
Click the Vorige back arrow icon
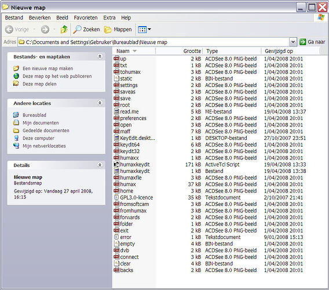pos(9,30)
